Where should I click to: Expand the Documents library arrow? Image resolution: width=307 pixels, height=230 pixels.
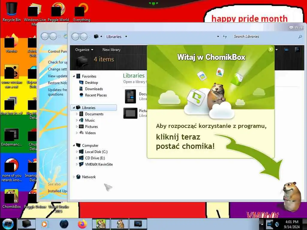(x=77, y=114)
